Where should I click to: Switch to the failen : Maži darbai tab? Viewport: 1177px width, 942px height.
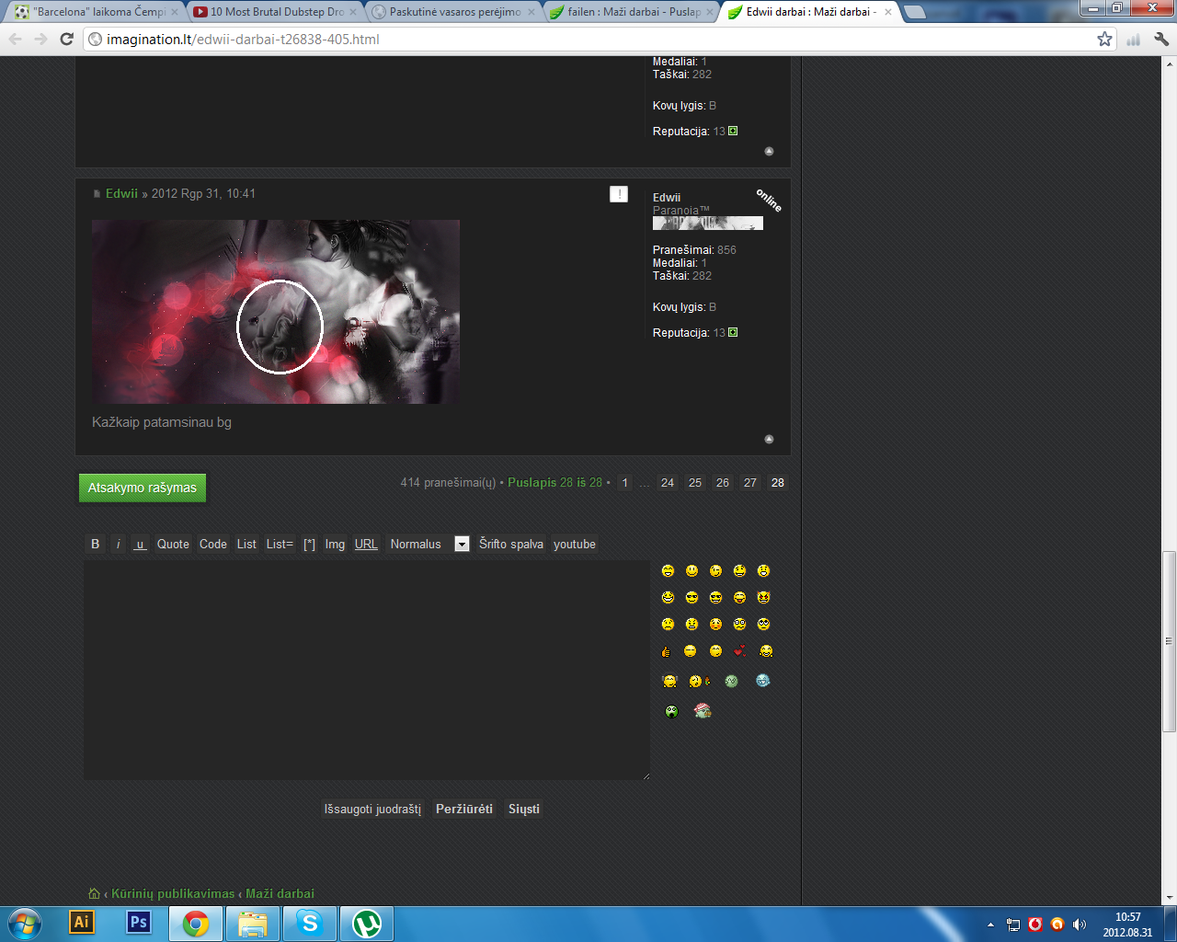[633, 12]
